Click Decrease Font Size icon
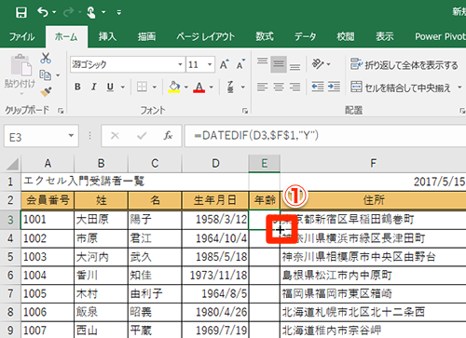 point(240,64)
